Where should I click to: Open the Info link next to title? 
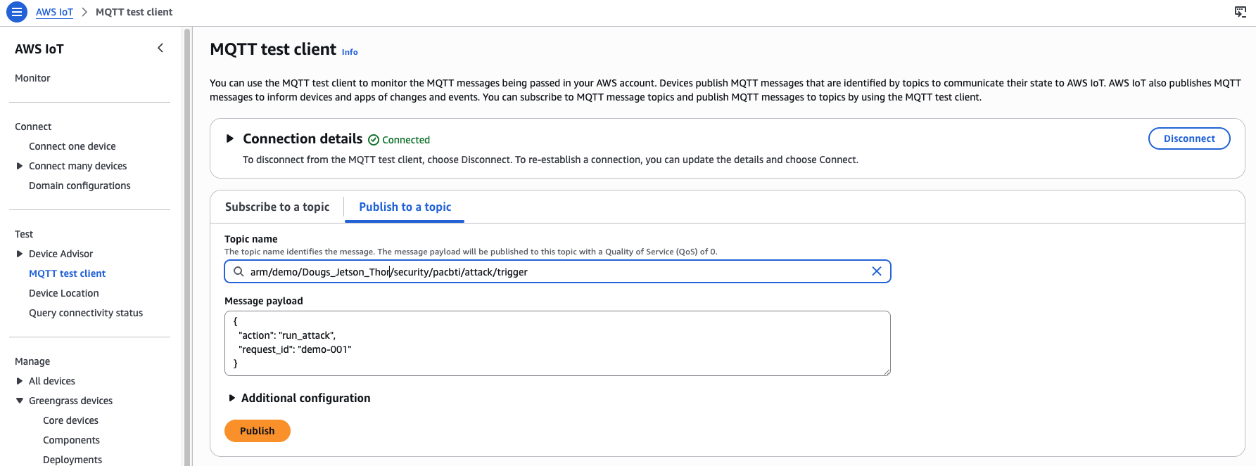(350, 52)
